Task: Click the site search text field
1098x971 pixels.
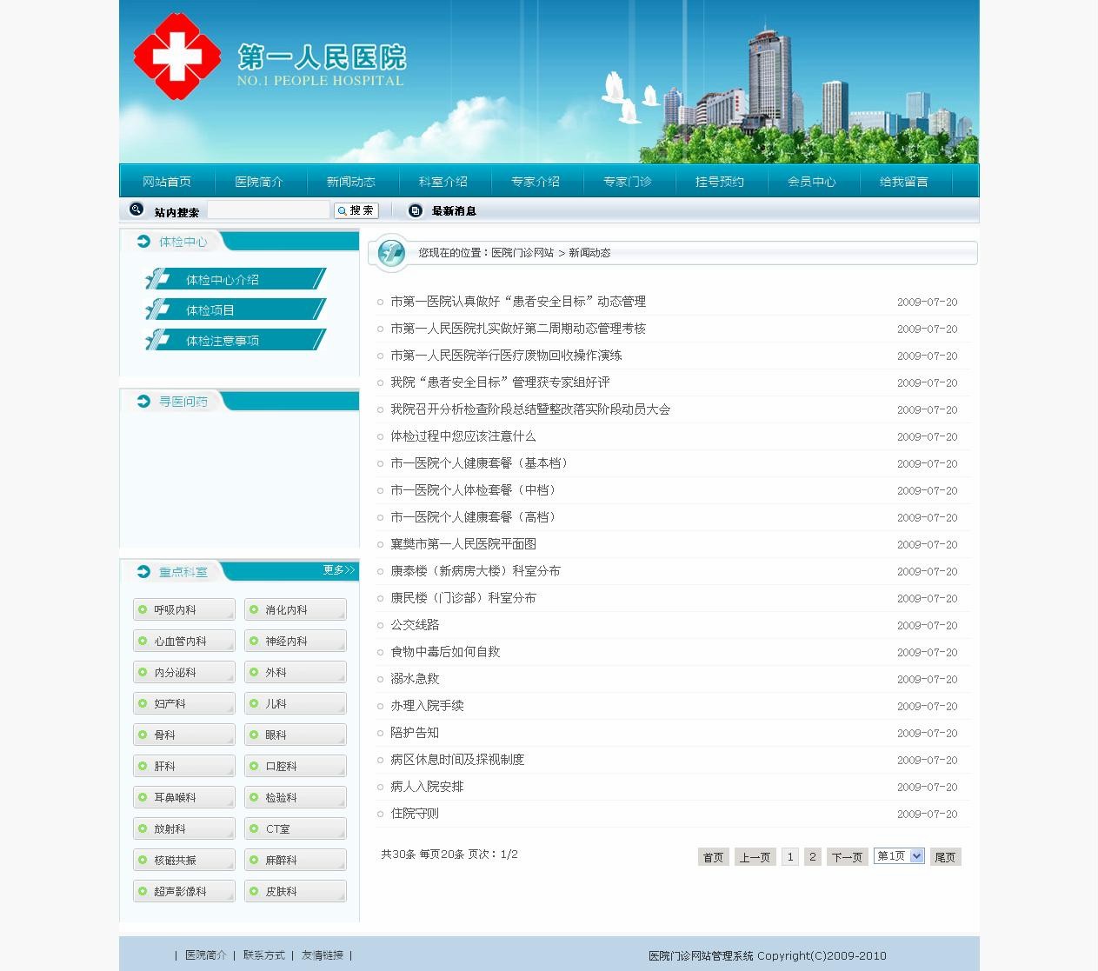Action: coord(269,210)
